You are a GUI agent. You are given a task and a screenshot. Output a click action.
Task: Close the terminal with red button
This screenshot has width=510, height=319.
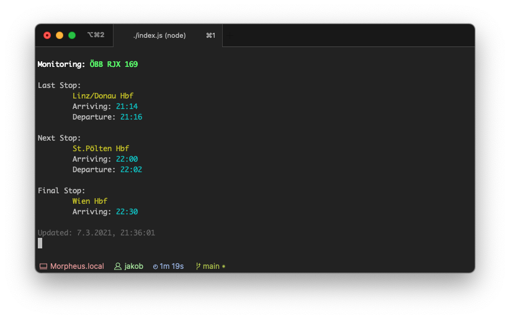[x=47, y=35]
